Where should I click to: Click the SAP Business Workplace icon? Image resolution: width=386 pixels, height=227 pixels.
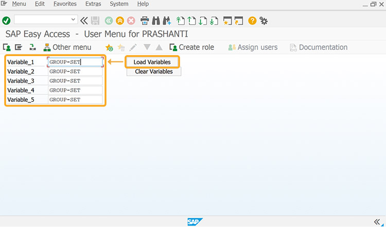[x=32, y=47]
